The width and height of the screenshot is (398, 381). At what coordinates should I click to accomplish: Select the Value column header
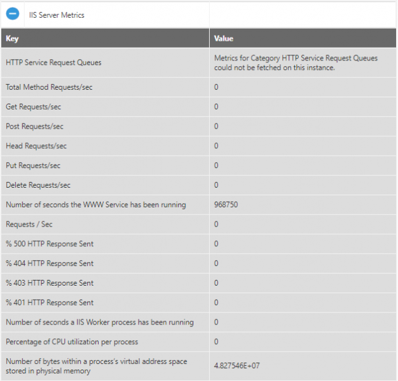point(224,38)
